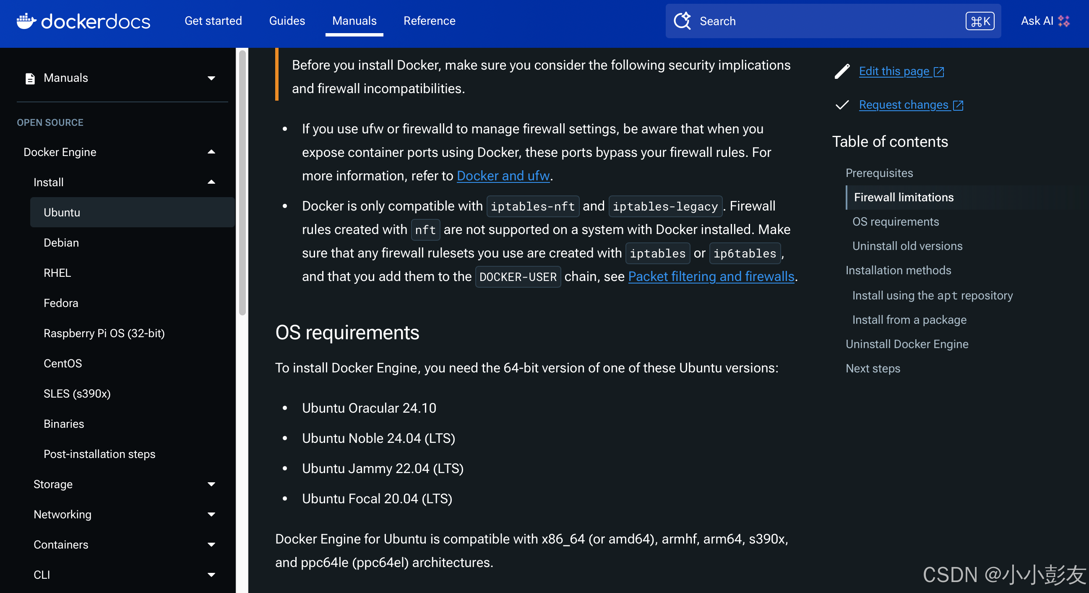Expand the Storage section

[211, 484]
